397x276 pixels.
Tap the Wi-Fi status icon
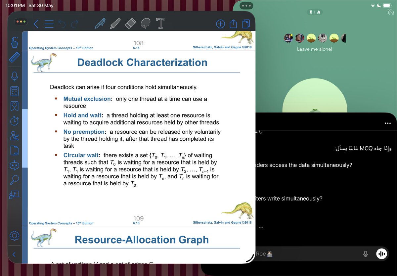(x=373, y=6)
